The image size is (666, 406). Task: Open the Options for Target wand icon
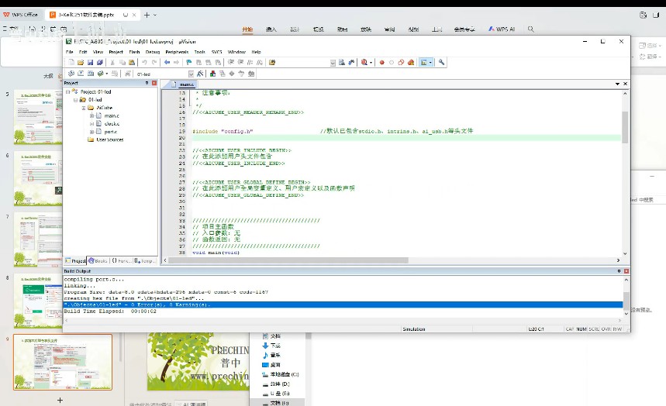tap(199, 73)
